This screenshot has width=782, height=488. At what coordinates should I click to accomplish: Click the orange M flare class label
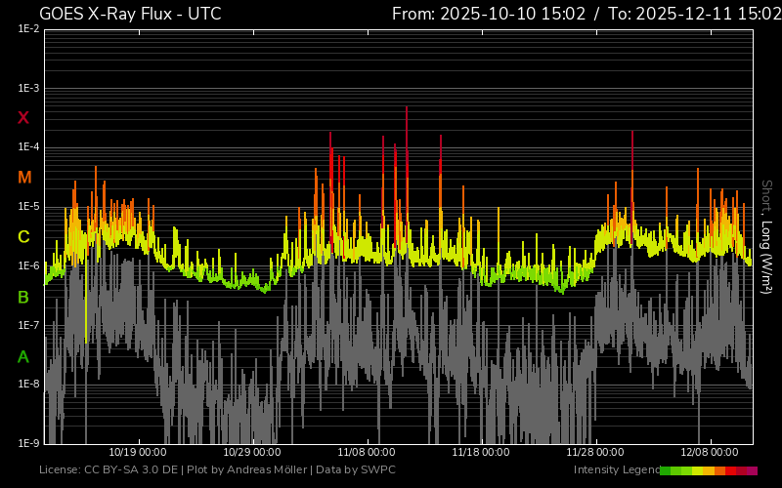(x=24, y=178)
